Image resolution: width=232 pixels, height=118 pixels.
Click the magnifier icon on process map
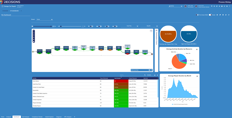click(x=151, y=31)
